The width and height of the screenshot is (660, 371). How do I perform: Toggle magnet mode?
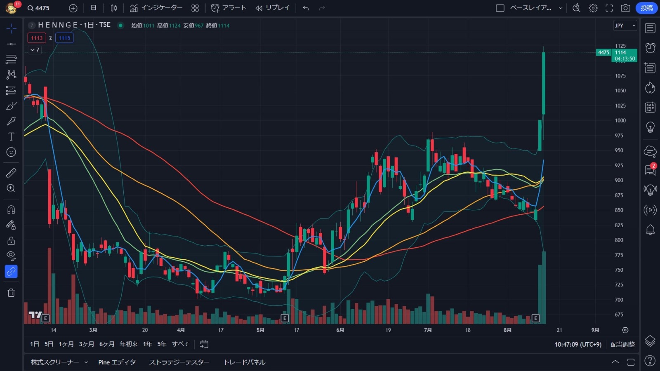click(11, 209)
